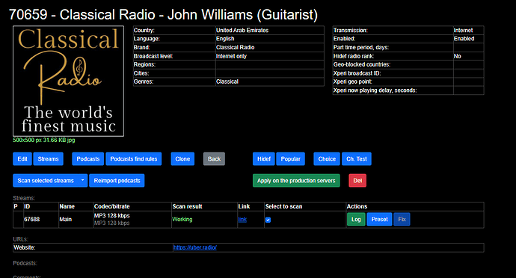This screenshot has width=516, height=278.
Task: Open Podcasts find rules
Action: 134,159
